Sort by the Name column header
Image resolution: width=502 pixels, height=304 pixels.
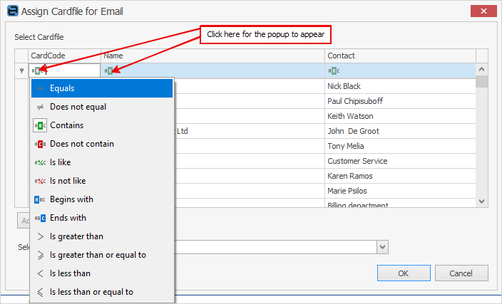pos(213,56)
